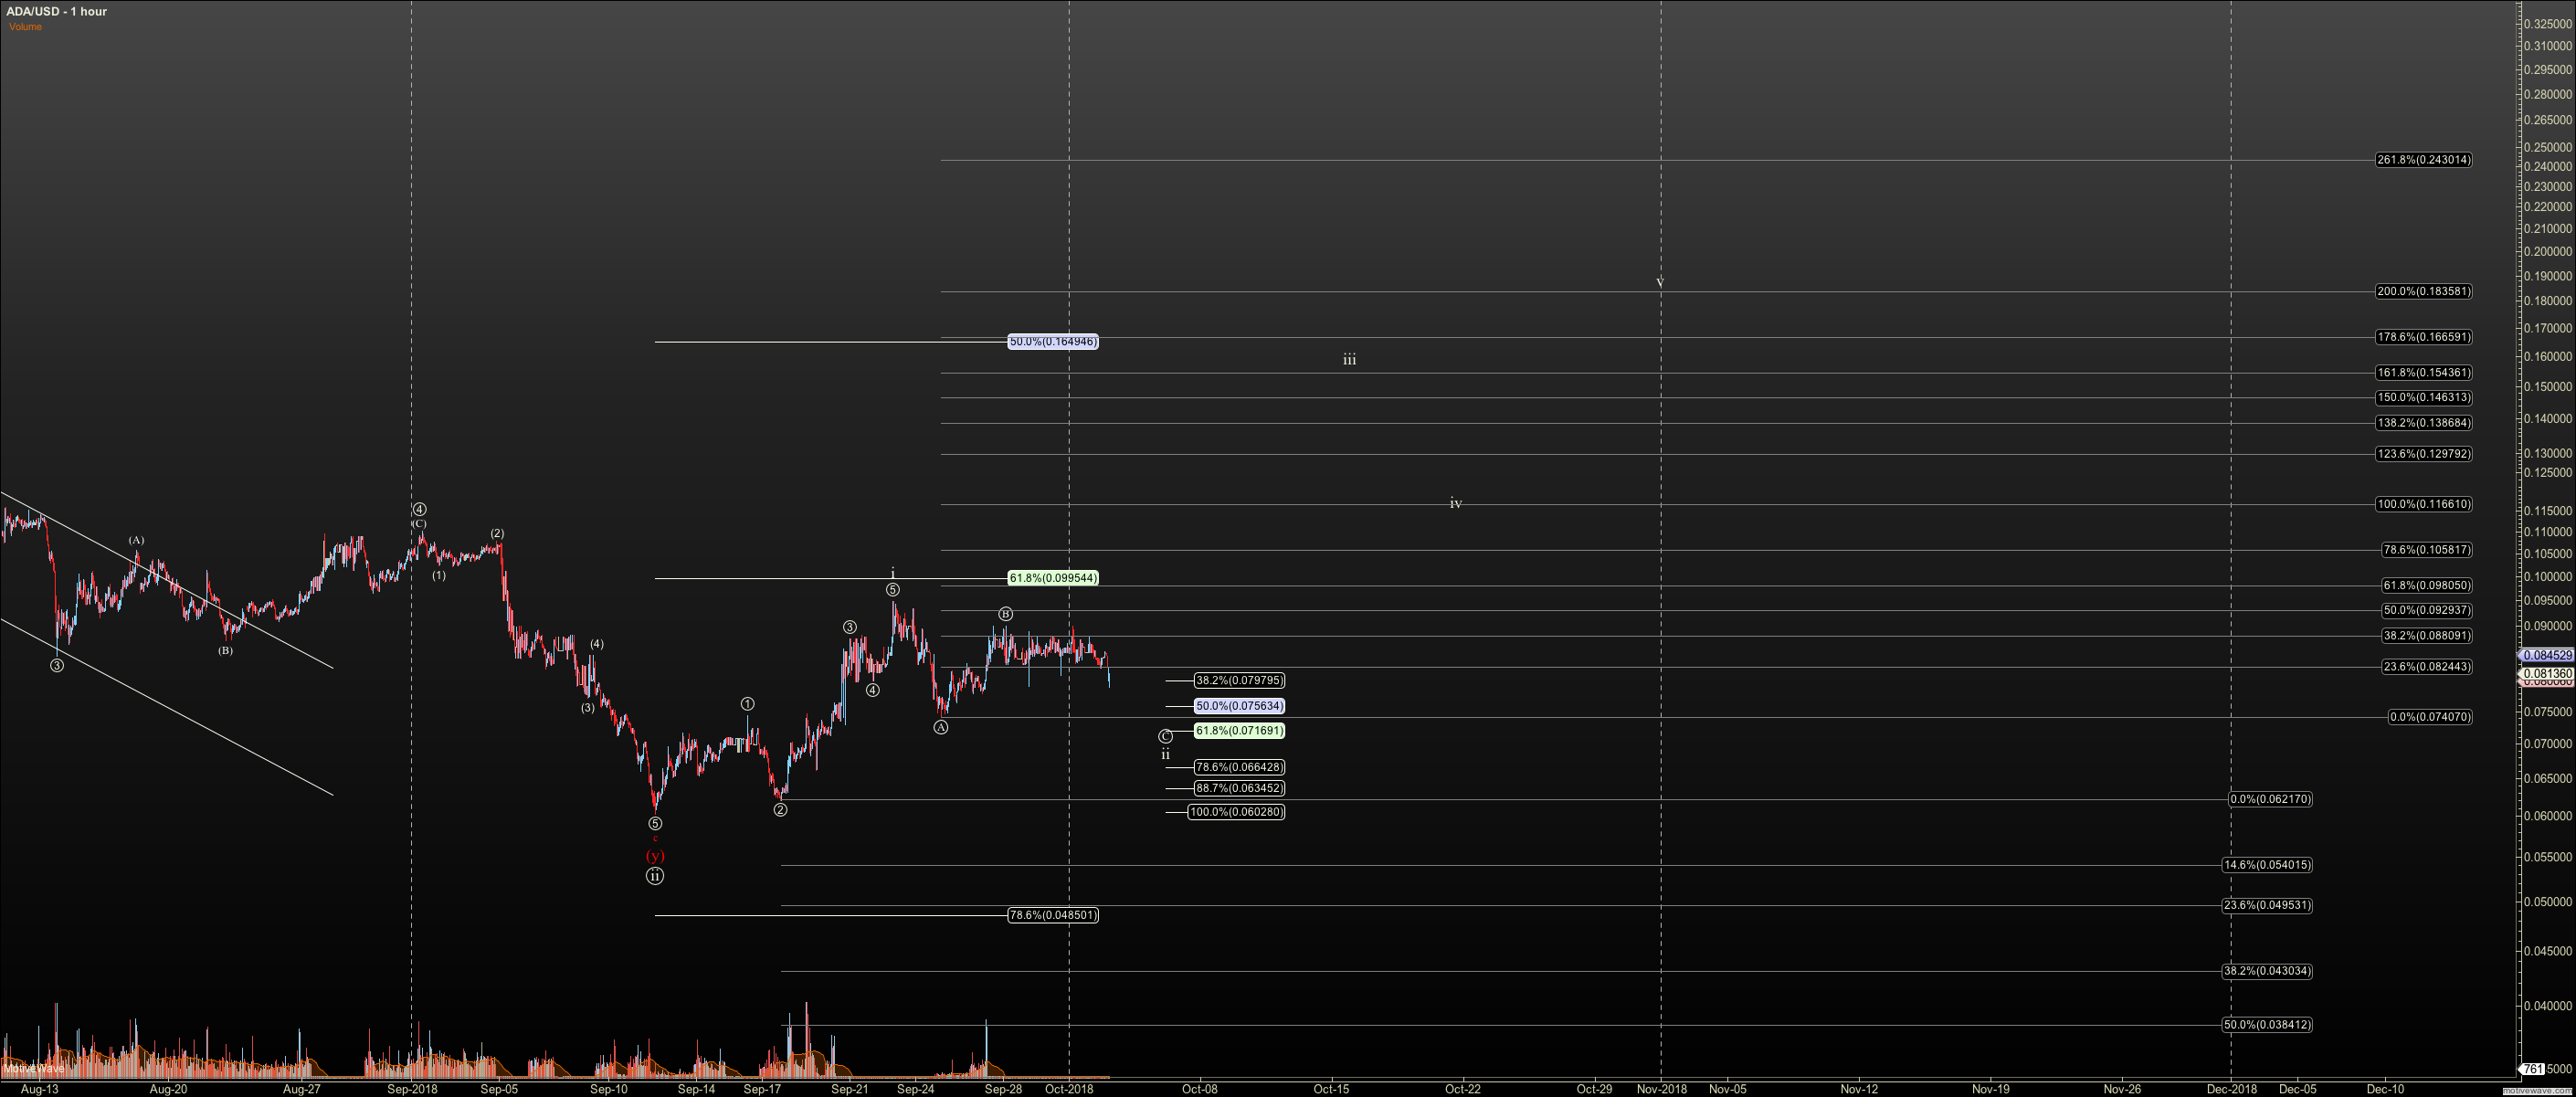Image resolution: width=2576 pixels, height=1097 pixels.
Task: Click the 100.0%(0.060280) retracement label
Action: 1236,812
